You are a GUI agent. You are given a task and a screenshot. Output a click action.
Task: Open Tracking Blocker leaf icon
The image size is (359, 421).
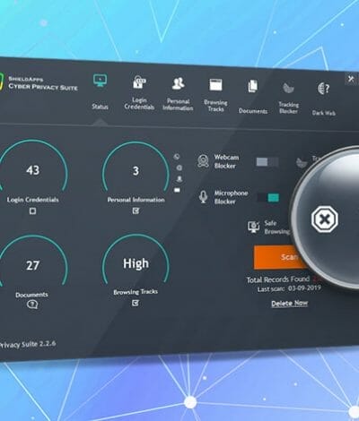pyautogui.click(x=288, y=88)
